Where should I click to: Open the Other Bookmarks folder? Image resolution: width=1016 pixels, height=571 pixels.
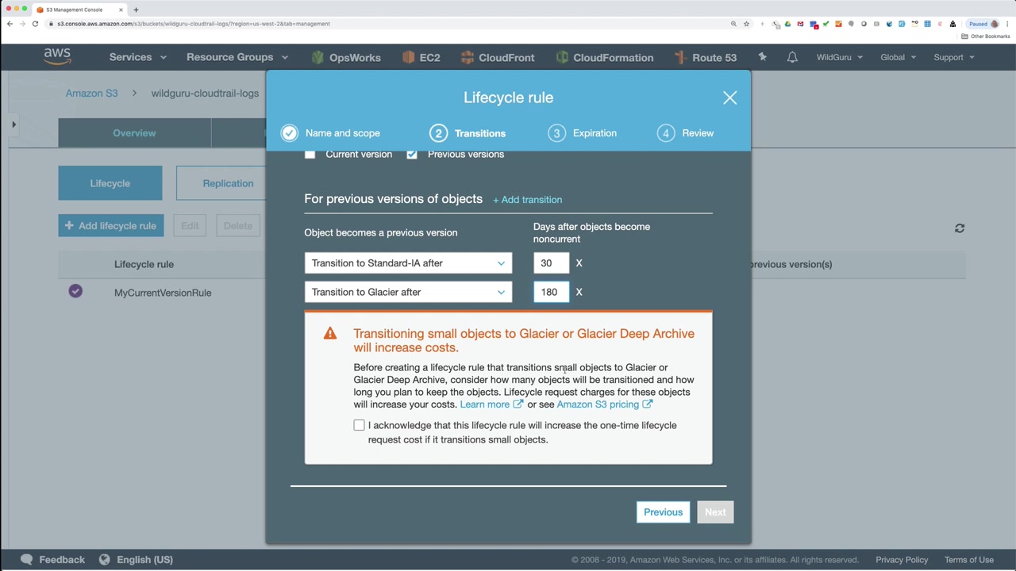986,36
